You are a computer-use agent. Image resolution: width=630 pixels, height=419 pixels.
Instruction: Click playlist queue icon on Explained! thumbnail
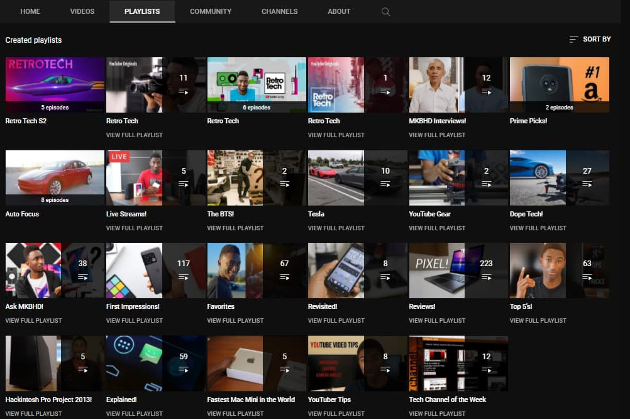click(184, 369)
